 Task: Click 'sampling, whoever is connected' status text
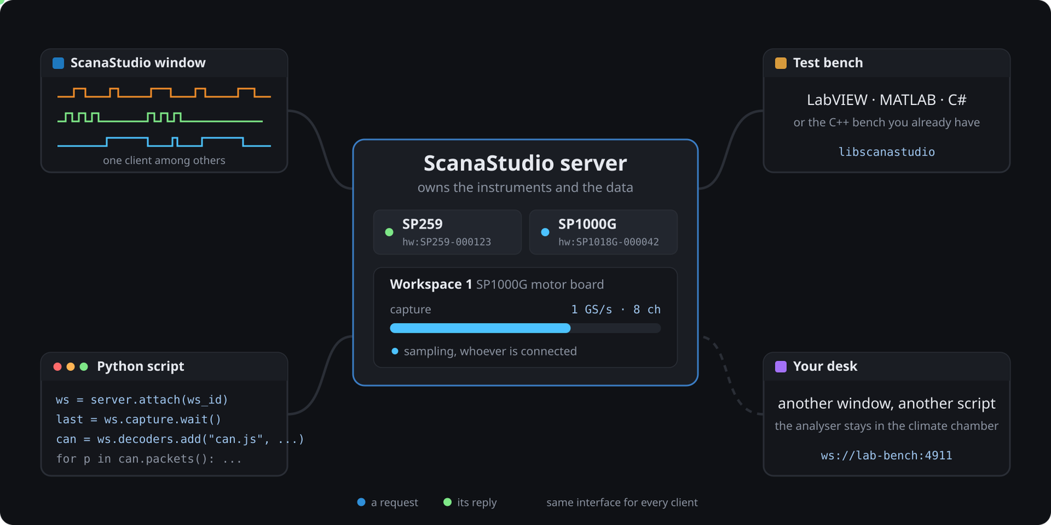point(490,351)
